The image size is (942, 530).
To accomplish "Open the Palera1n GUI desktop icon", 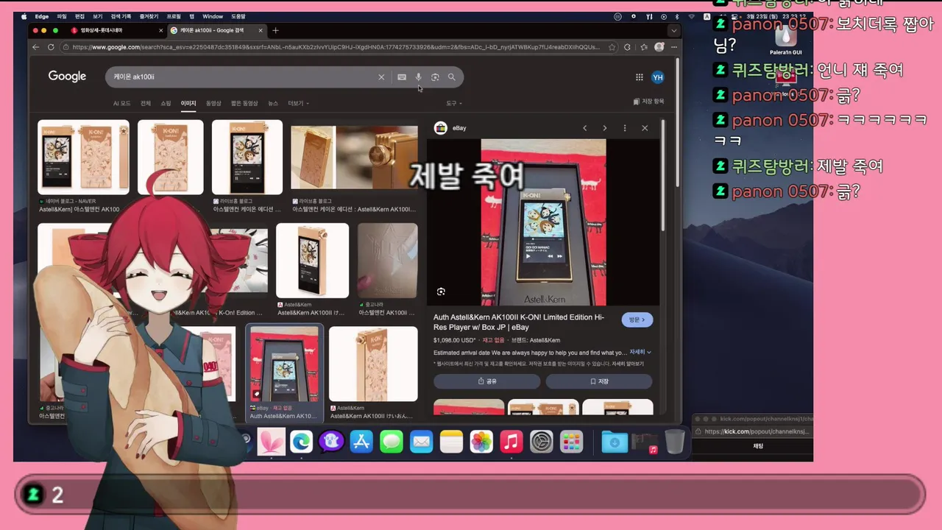I will pos(785,40).
